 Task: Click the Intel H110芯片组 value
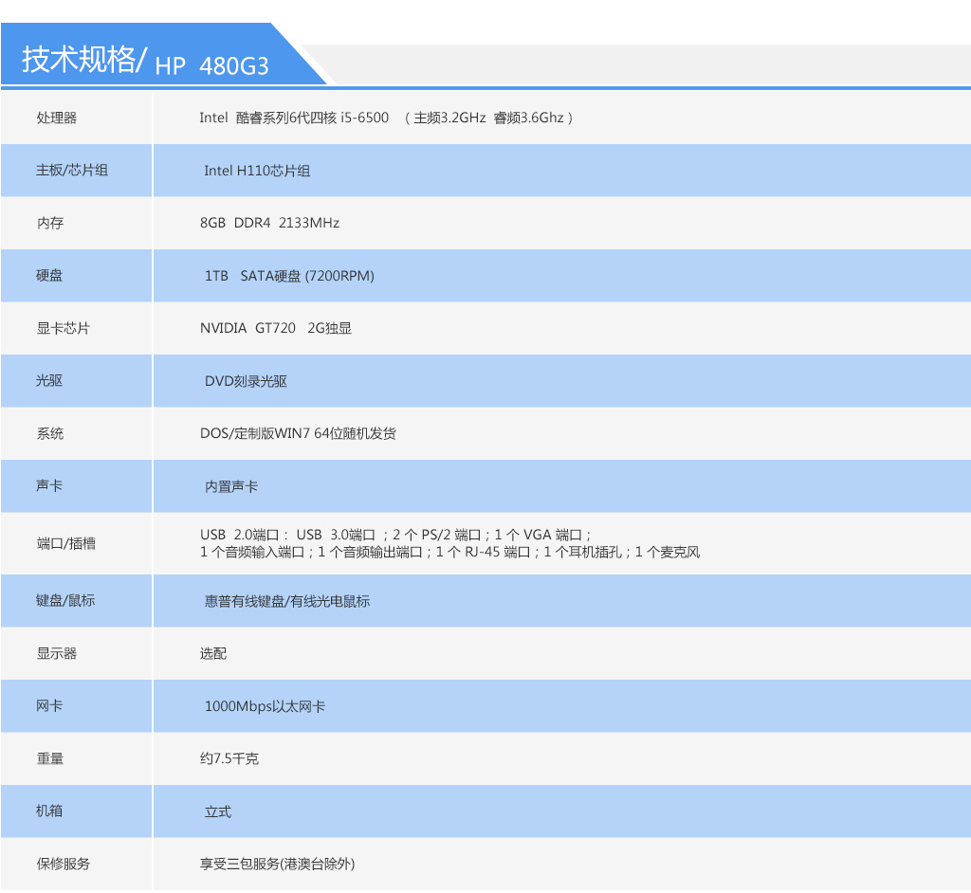[257, 171]
